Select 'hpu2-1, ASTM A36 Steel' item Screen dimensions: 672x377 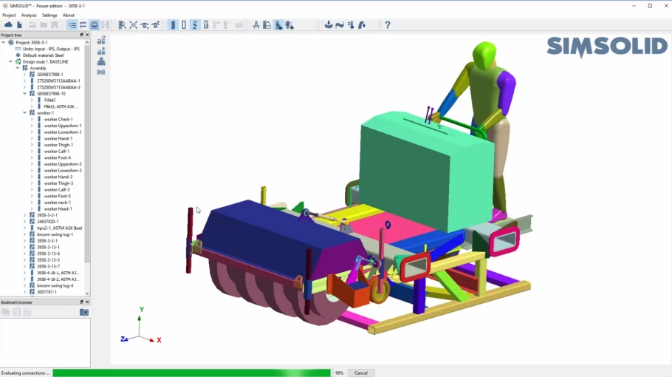click(59, 228)
